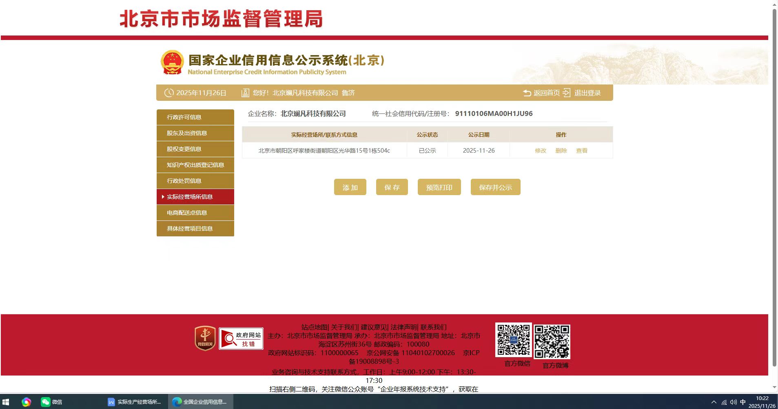
Task: Open the volume tray icon
Action: 734,402
